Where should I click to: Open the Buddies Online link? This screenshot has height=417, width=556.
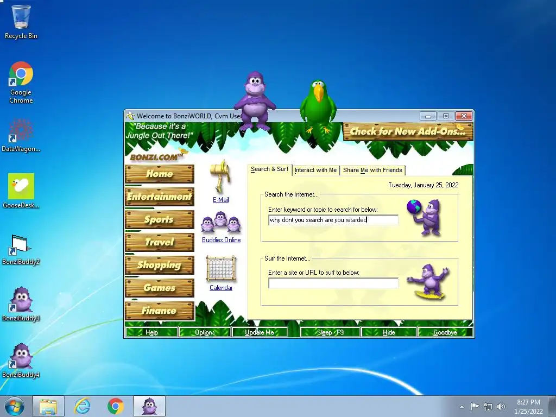coord(222,240)
